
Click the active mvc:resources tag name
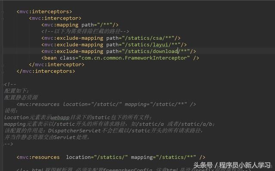(40, 157)
